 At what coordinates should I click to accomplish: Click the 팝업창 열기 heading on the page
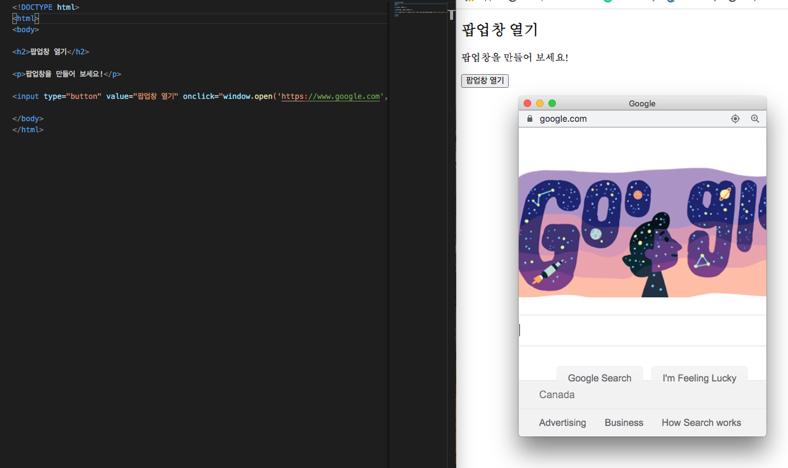point(500,30)
